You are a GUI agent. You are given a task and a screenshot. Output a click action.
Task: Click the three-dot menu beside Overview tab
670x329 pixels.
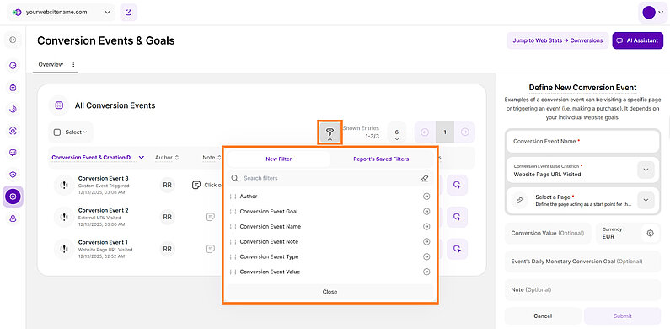click(x=73, y=64)
